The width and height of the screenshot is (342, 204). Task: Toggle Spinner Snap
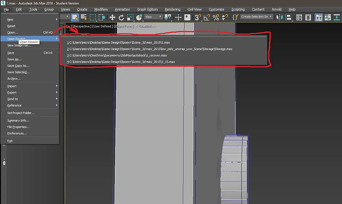225,17
